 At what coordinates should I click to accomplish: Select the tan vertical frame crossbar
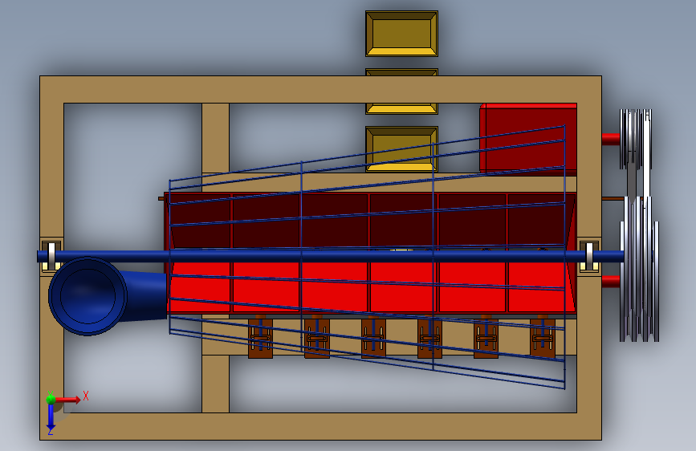(x=216, y=258)
